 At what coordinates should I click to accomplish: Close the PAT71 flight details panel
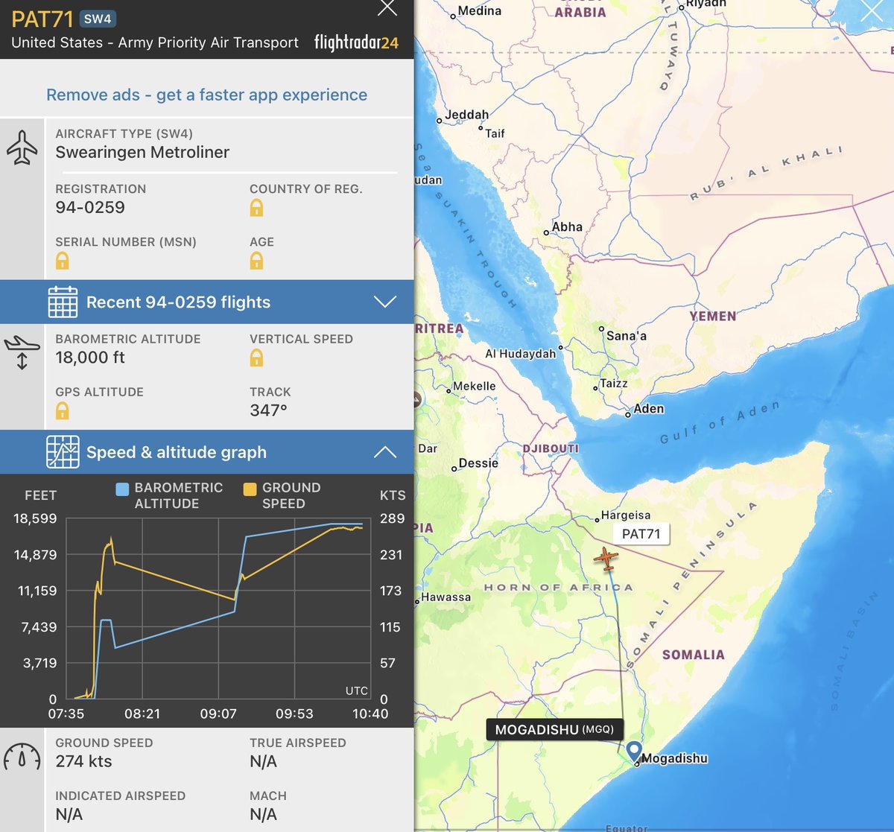[x=387, y=8]
